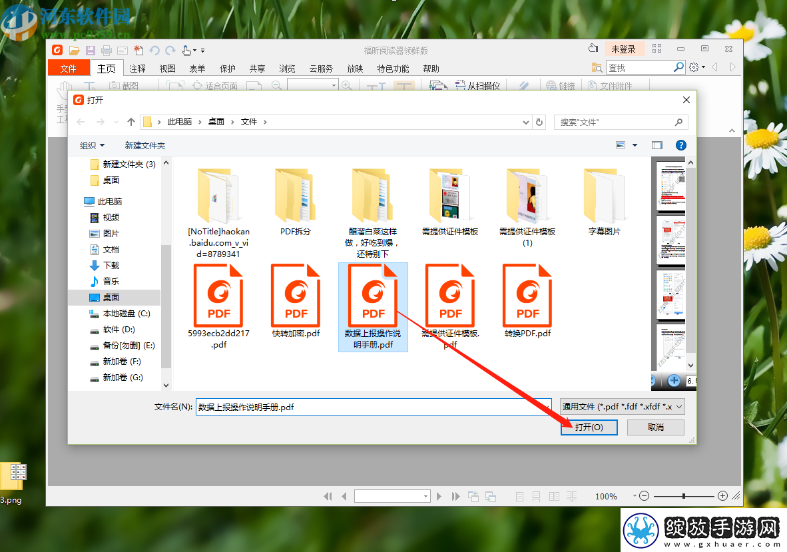Switch to the 注释 ribbon tab
The height and width of the screenshot is (552, 787).
coord(137,68)
